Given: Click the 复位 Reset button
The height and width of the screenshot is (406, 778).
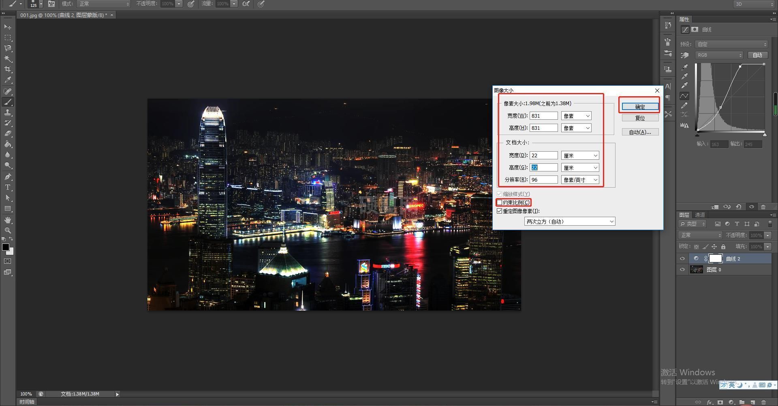Looking at the screenshot, I should click(640, 118).
